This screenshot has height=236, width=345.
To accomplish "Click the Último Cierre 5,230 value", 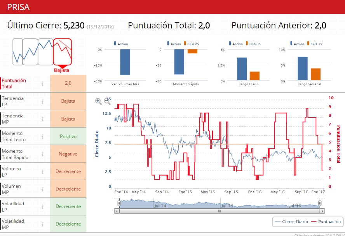I will tap(74, 25).
